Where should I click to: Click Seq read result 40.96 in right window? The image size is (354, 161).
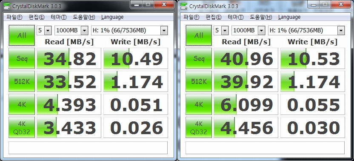(x=246, y=58)
